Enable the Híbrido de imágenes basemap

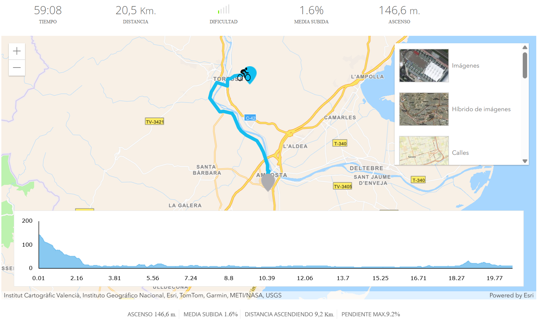pyautogui.click(x=481, y=109)
